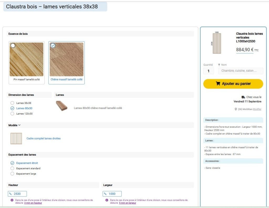Click the 80x30 lame wood sample image
The image size is (269, 208).
click(61, 106)
